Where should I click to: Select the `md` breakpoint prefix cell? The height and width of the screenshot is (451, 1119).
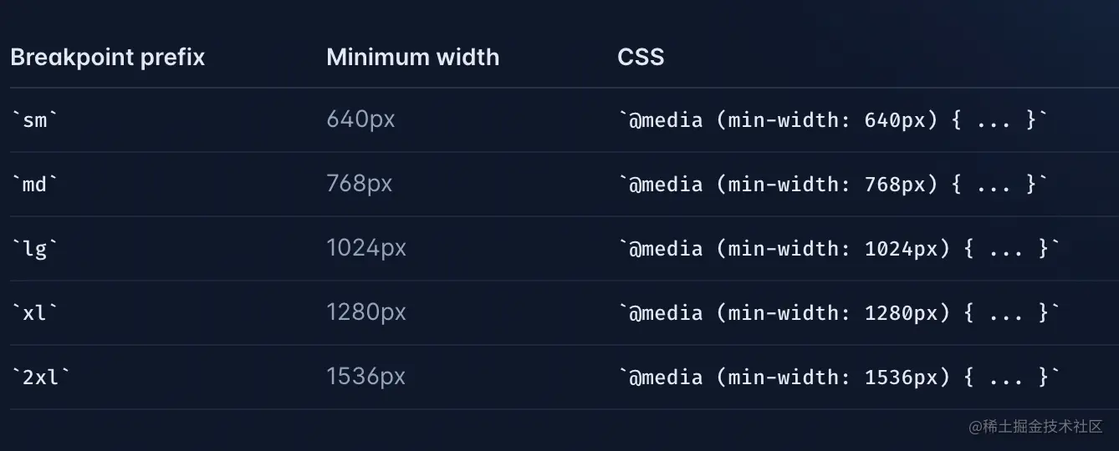click(x=35, y=185)
